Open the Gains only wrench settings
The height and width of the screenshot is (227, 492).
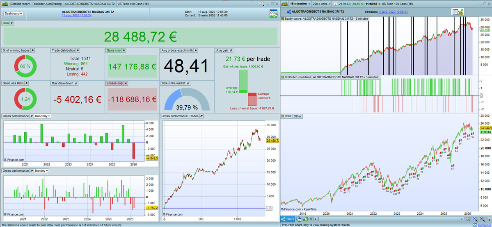click(x=124, y=50)
